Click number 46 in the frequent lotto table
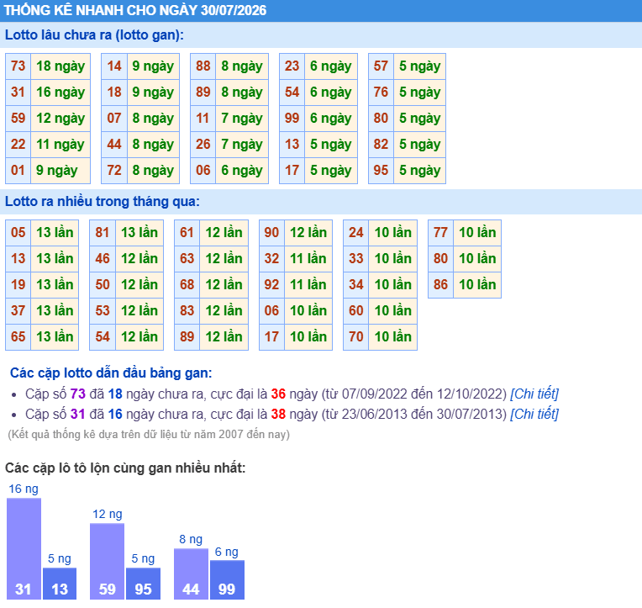Screen dimensions: 642x608 click(x=103, y=259)
